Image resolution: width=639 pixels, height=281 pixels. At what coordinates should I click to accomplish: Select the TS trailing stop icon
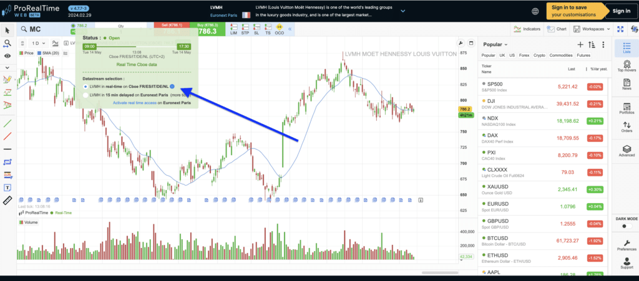(x=268, y=29)
